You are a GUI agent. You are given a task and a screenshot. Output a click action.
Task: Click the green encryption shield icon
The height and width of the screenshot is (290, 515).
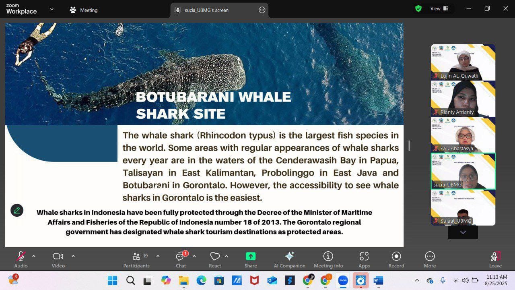tap(418, 8)
